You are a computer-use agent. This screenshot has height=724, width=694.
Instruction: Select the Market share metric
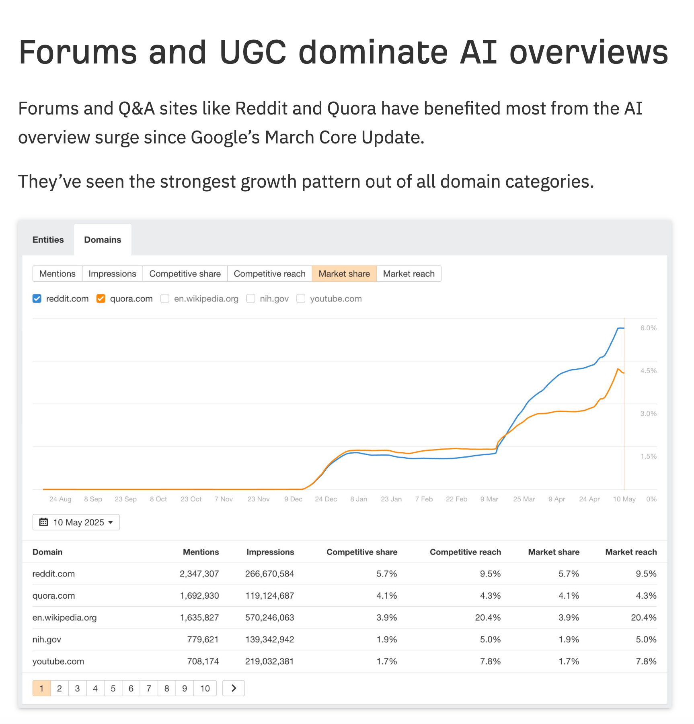(344, 274)
